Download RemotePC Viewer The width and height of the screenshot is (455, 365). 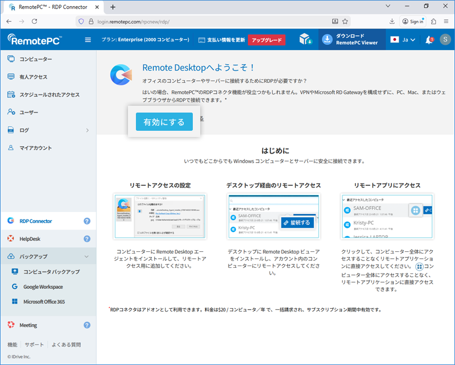pos(351,39)
